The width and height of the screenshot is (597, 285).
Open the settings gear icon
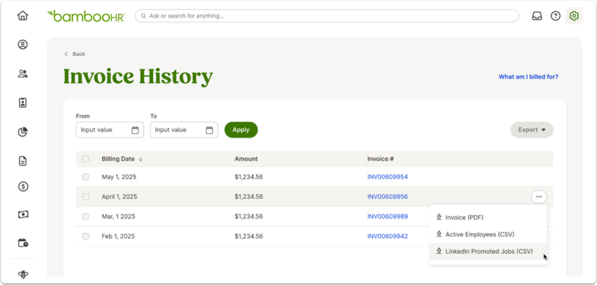(574, 16)
